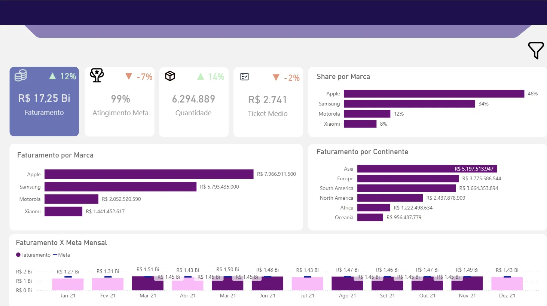The image size is (547, 306).
Task: Click the 'Faturamento X Meta Mensal' chart title
Action: (61, 243)
